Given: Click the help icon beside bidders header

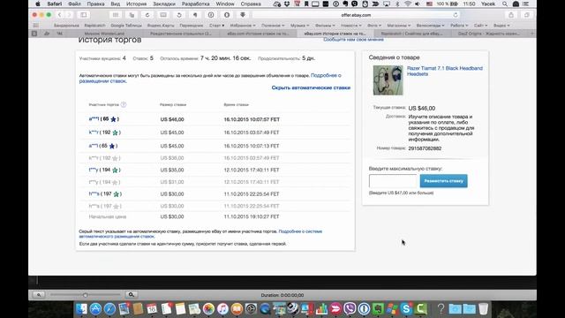Looking at the screenshot, I should click(124, 104).
